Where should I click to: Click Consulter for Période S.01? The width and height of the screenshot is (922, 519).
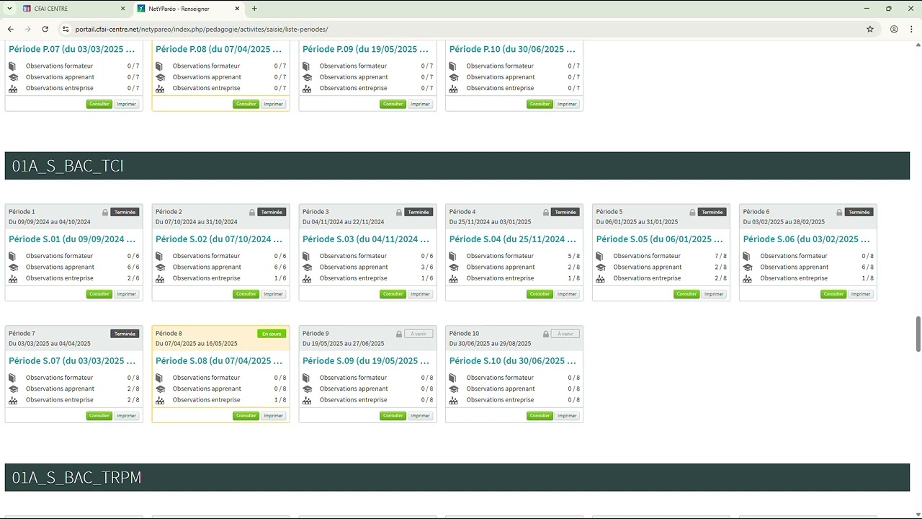[x=99, y=294]
